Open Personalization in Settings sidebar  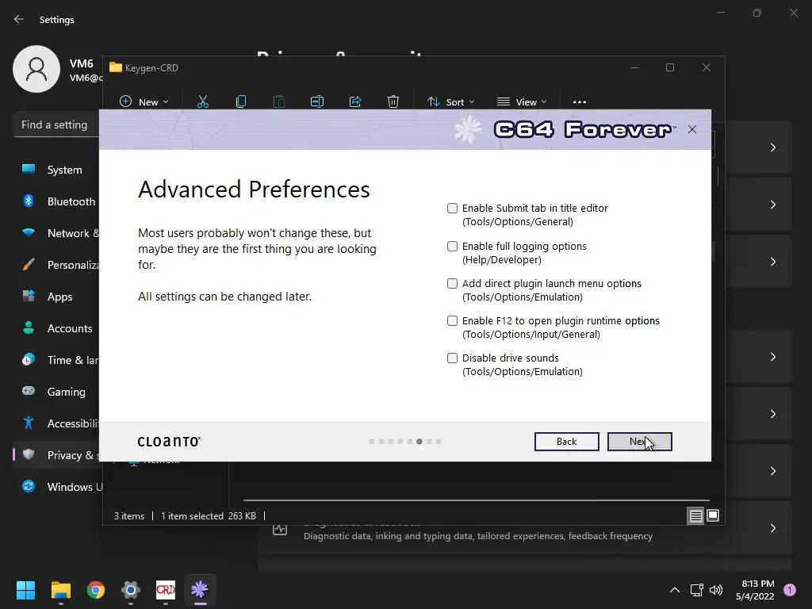coord(57,265)
